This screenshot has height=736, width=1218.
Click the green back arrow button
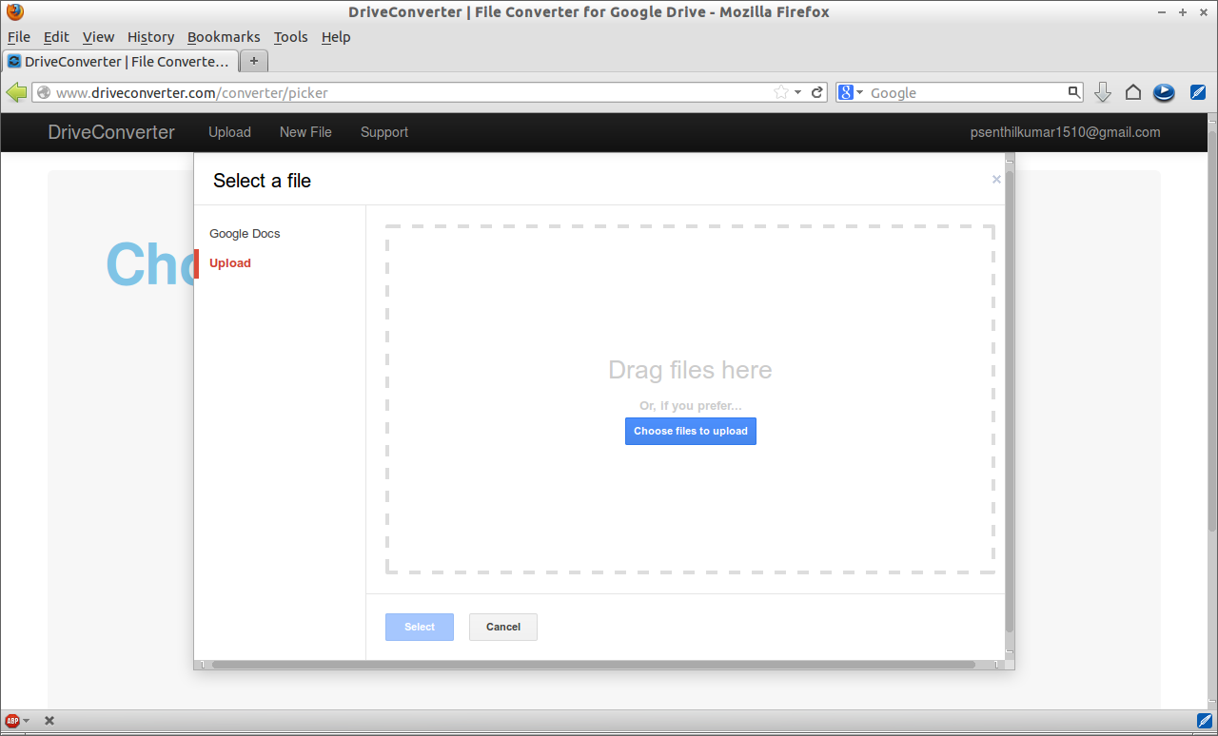point(16,92)
